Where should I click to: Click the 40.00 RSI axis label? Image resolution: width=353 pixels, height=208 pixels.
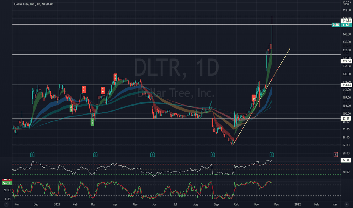pyautogui.click(x=346, y=172)
